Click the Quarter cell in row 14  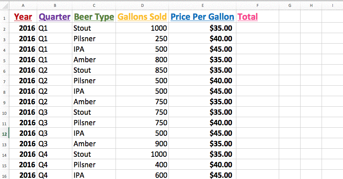(x=55, y=154)
